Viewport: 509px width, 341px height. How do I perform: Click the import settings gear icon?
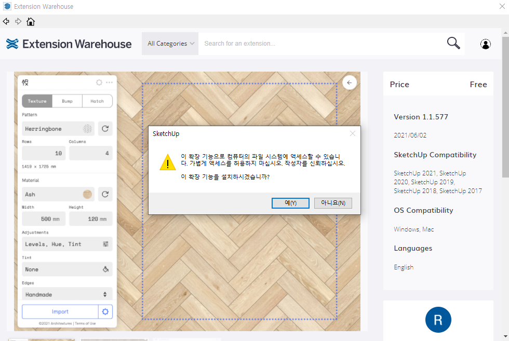click(105, 311)
